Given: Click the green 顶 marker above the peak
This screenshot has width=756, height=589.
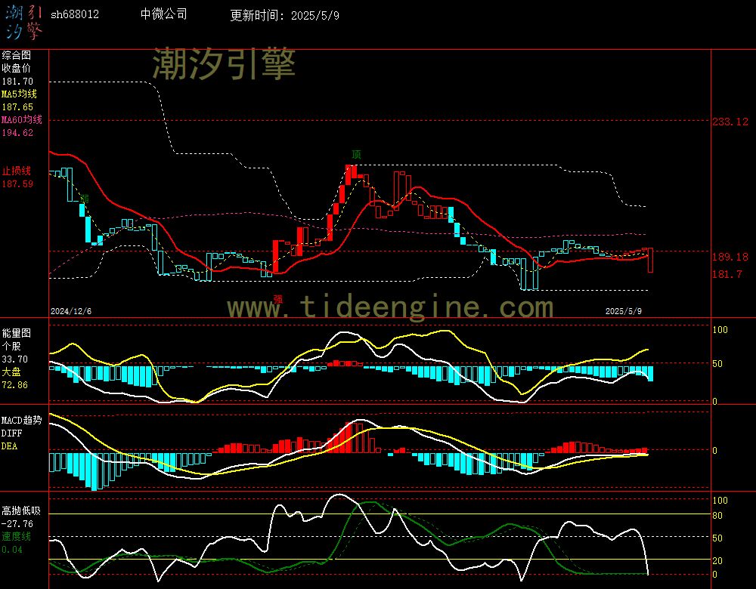Looking at the screenshot, I should pos(356,154).
